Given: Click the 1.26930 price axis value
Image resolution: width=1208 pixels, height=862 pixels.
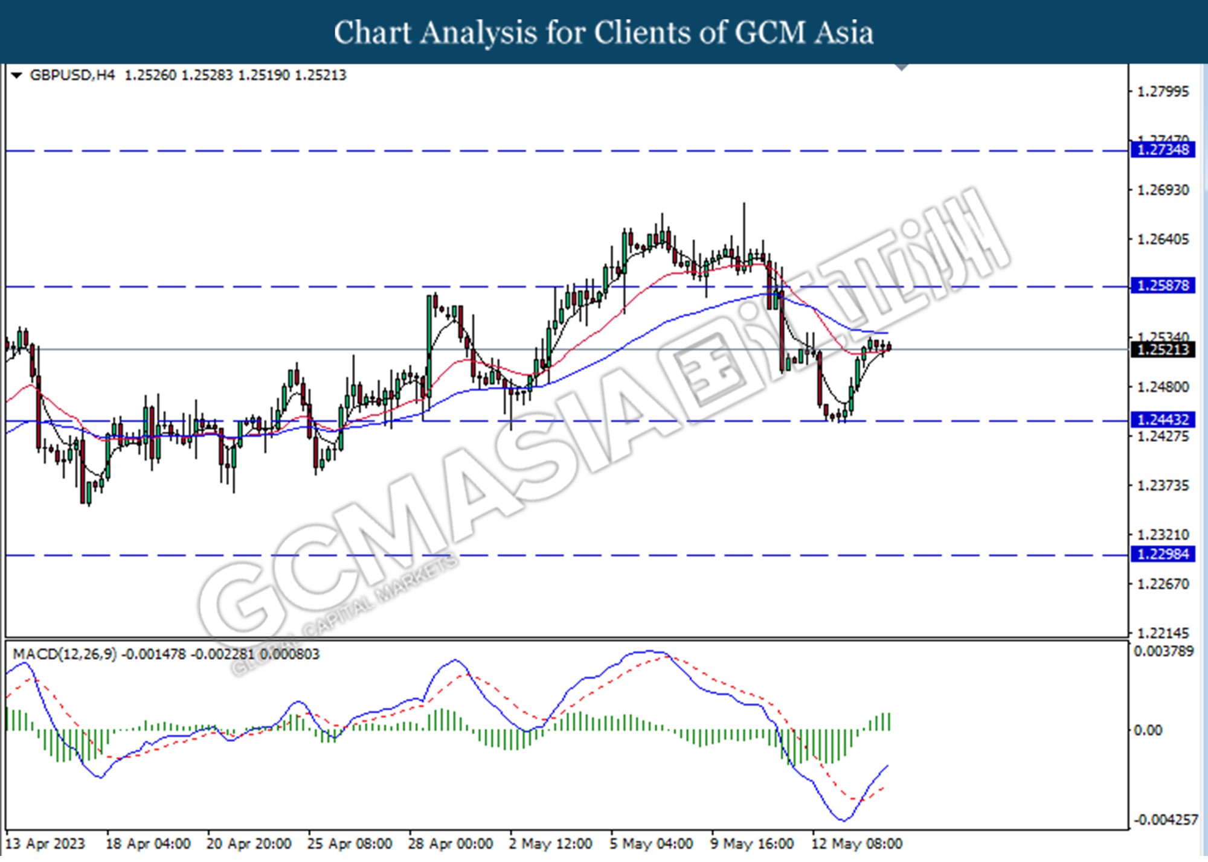Looking at the screenshot, I should tap(1163, 190).
